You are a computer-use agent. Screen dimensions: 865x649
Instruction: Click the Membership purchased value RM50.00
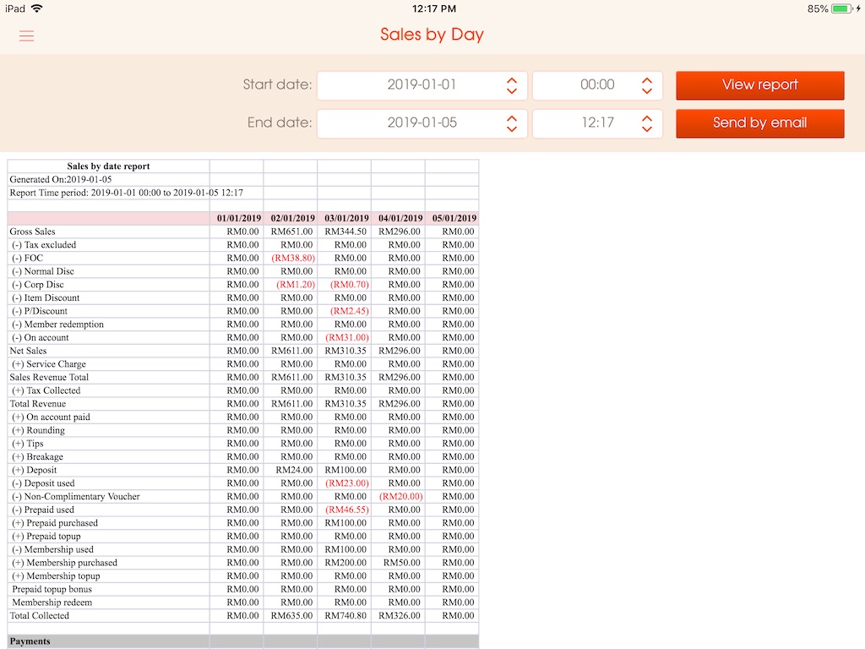coord(401,563)
